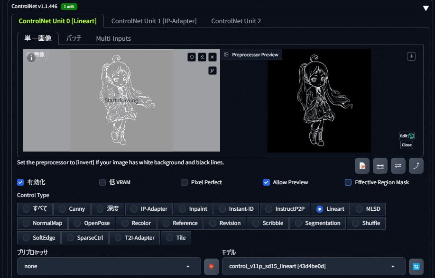This screenshot has width=435, height=278.
Task: Show canvas info icon
Action: click(31, 58)
